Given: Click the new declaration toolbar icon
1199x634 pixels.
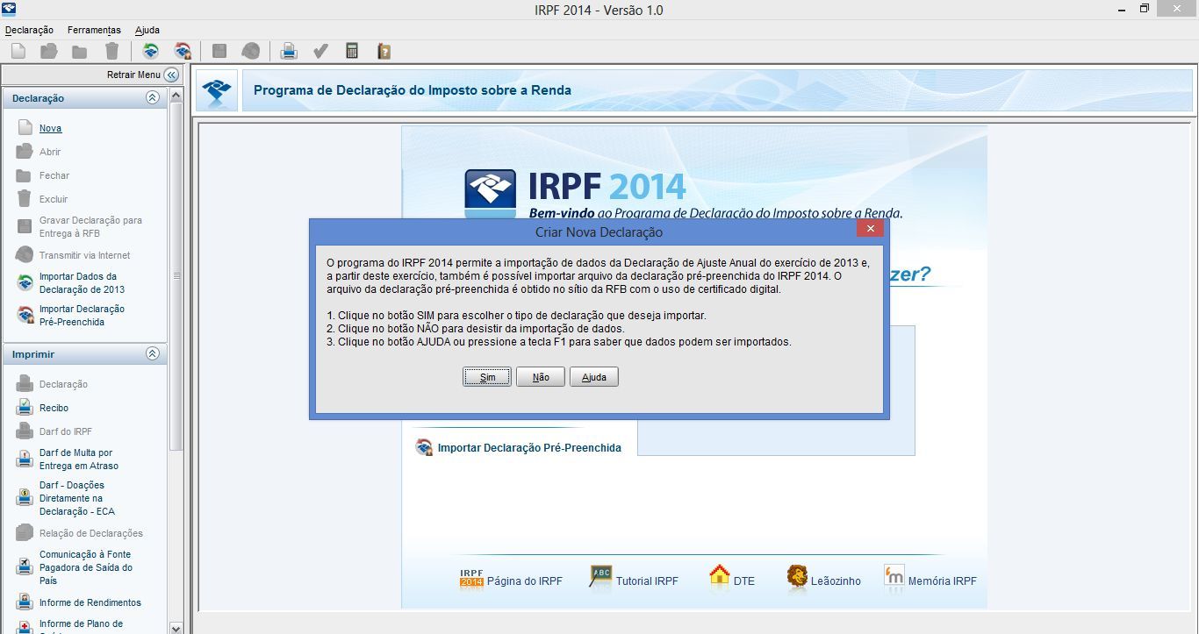Looking at the screenshot, I should (x=18, y=51).
